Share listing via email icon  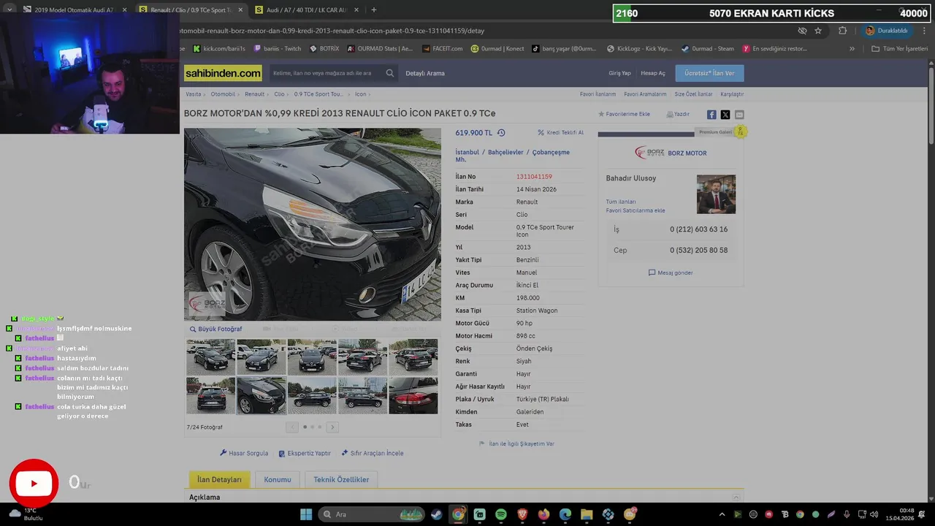click(x=739, y=115)
